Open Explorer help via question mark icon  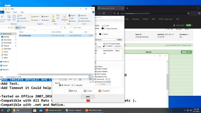pos(93,12)
